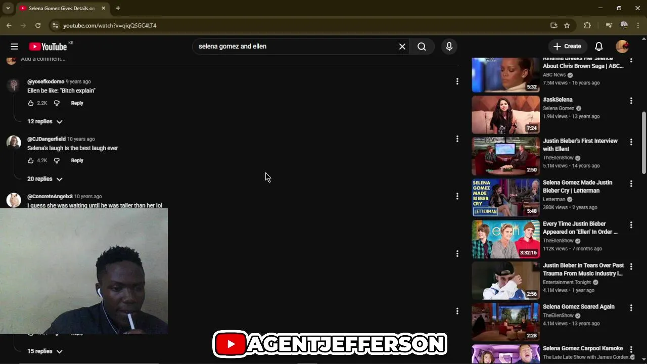Image resolution: width=647 pixels, height=364 pixels.
Task: Open @ConcreteAngelx3's channel link
Action: pyautogui.click(x=50, y=196)
